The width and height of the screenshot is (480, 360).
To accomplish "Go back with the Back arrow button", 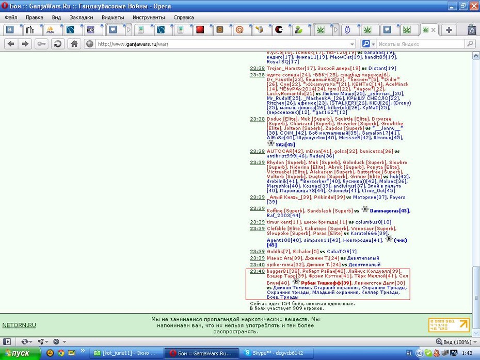I will (x=11, y=44).
